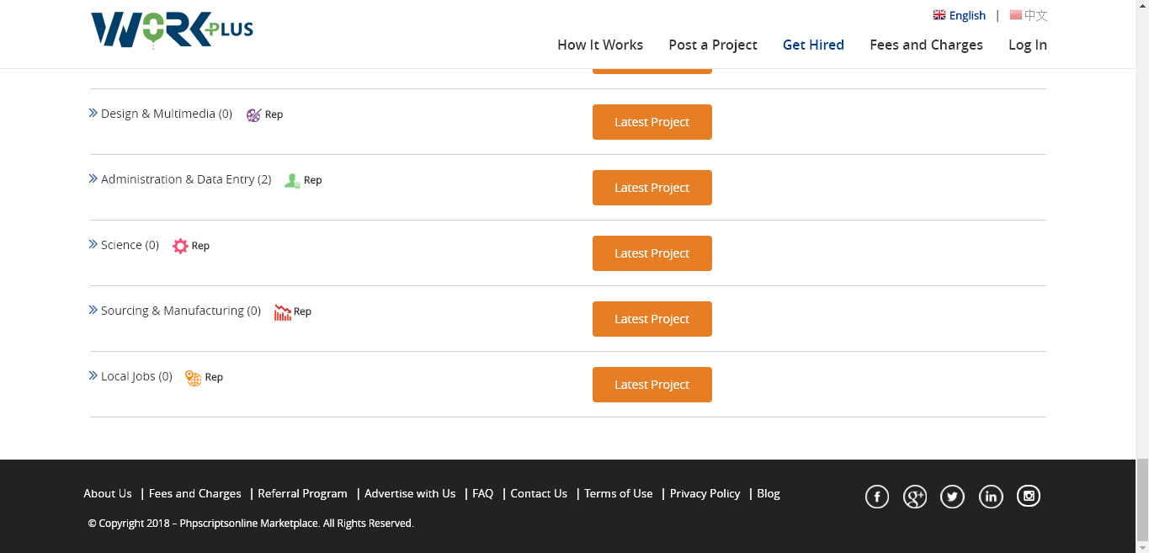
Task: View Latest Project for Science
Action: coord(652,253)
